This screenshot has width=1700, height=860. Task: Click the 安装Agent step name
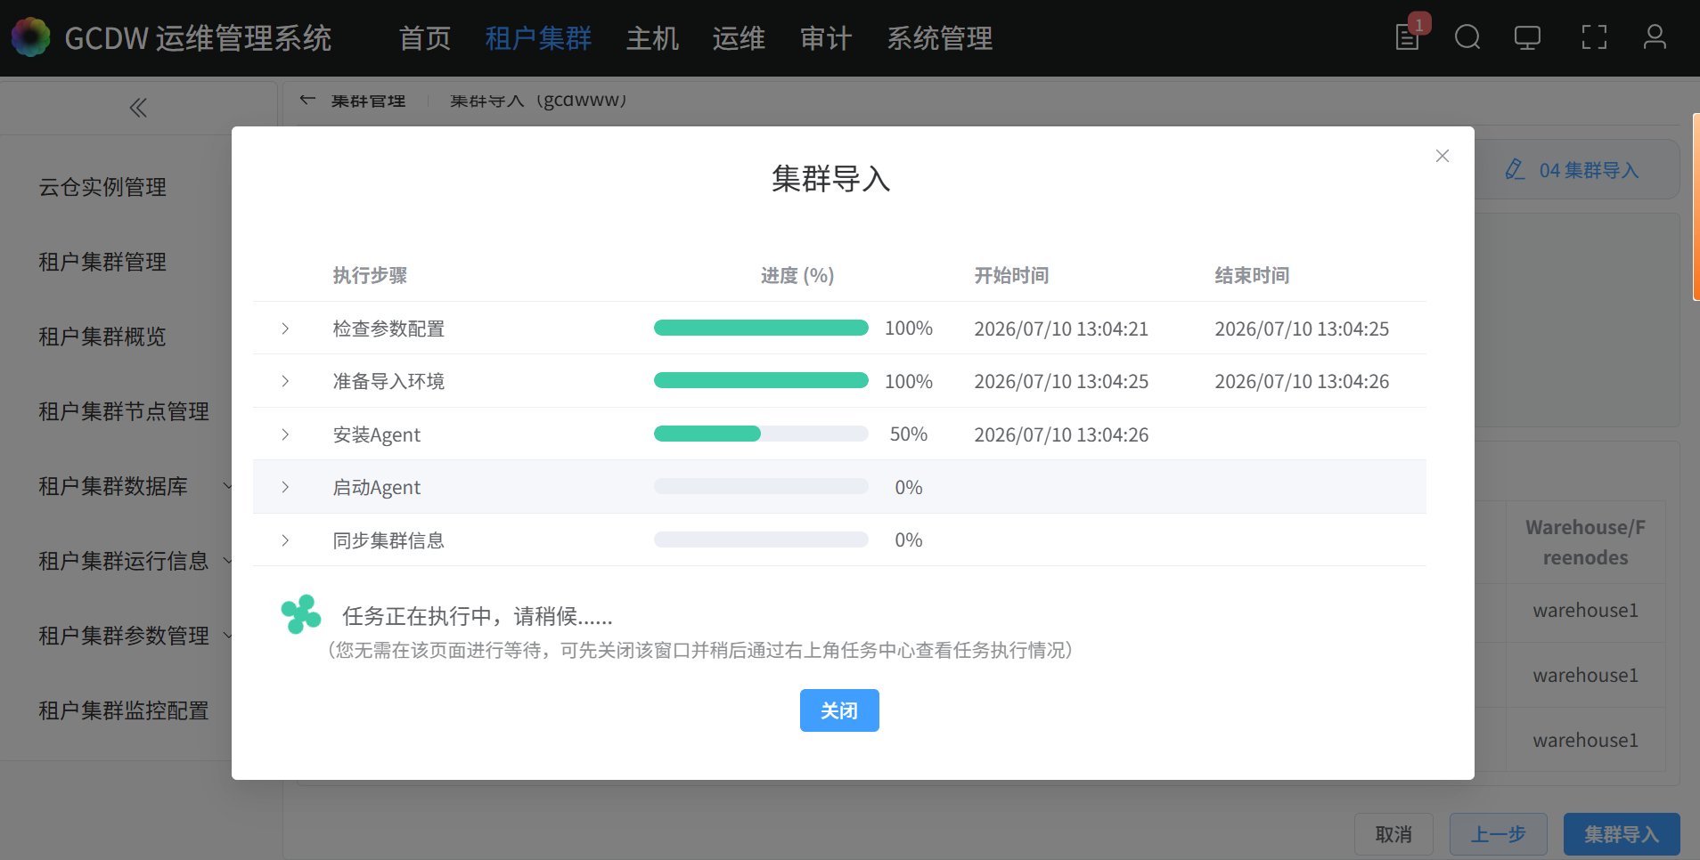[x=376, y=434]
